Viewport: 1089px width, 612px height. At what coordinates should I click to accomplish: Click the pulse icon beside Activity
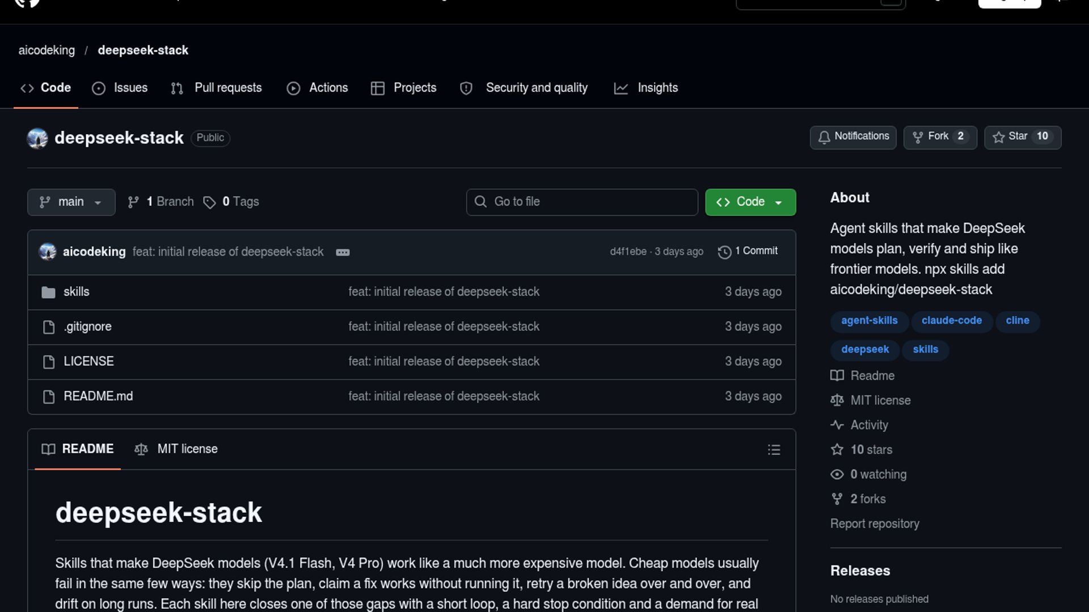[837, 425]
